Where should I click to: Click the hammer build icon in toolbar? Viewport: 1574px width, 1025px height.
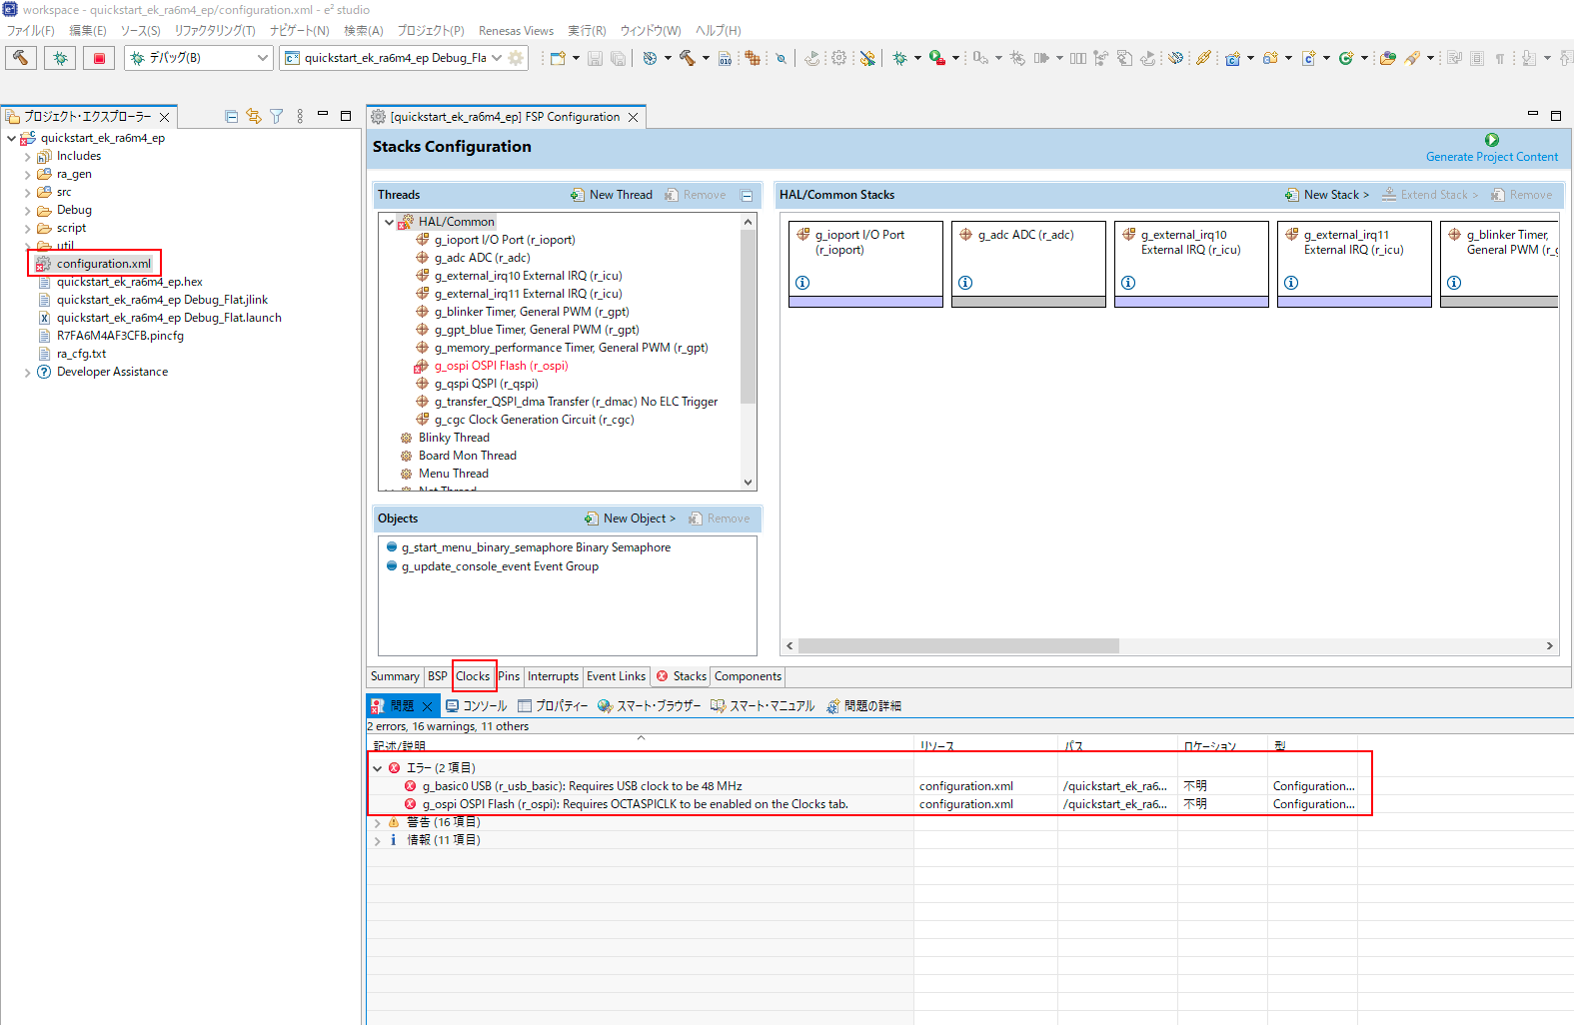(x=21, y=58)
